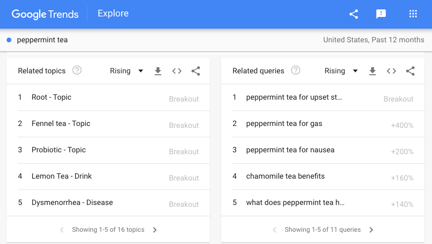The image size is (432, 244).
Task: Select the peppermint tea for gas query
Action: (x=284, y=124)
